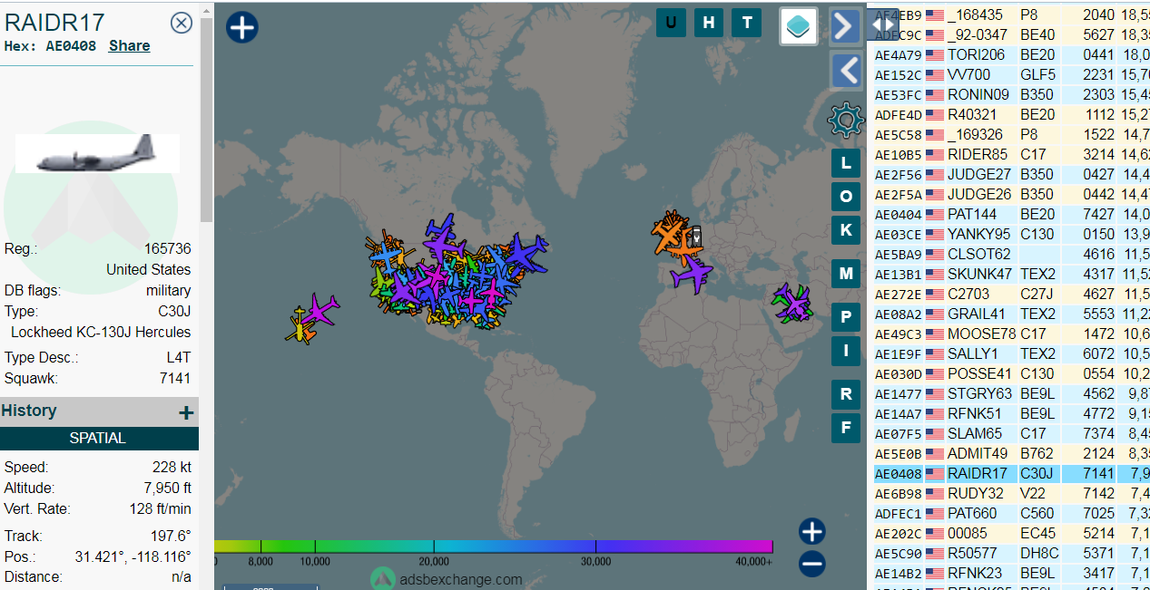Click the US flag in the PAT144 row
Image resolution: width=1150 pixels, height=590 pixels.
tap(934, 214)
